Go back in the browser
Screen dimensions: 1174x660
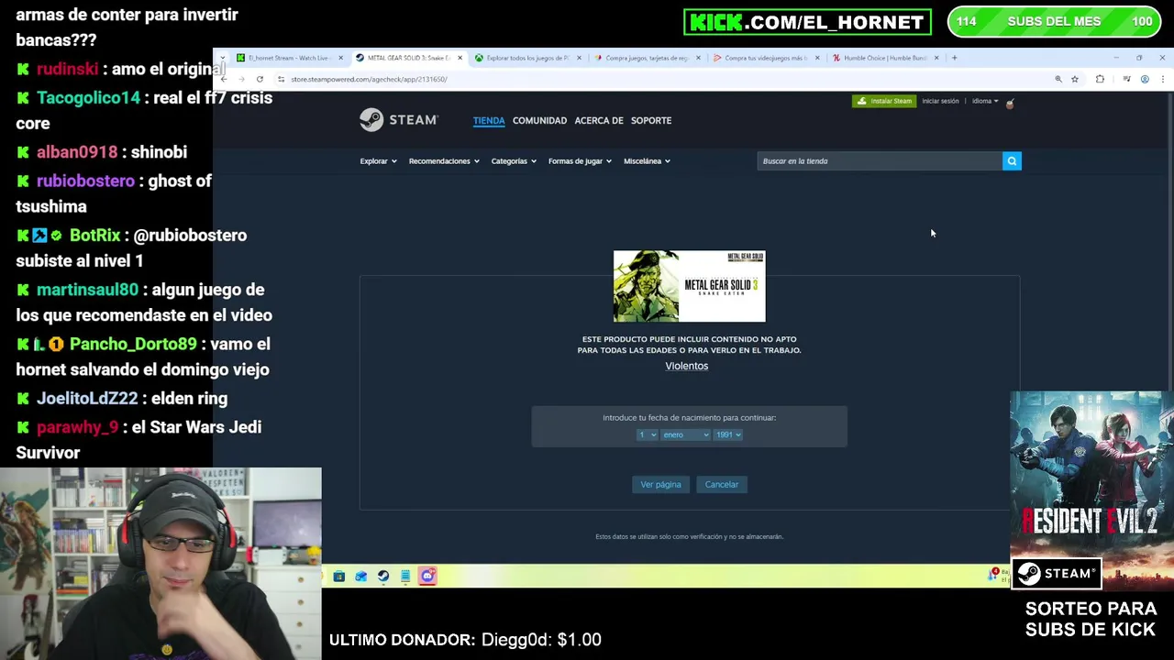pos(224,79)
